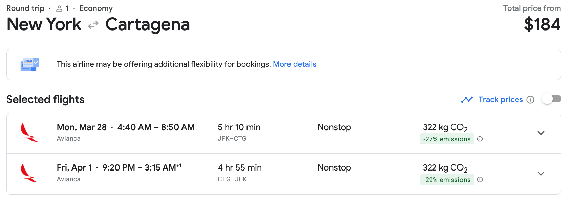Click the emissions info icon for -29% emissions
The width and height of the screenshot is (579, 200).
point(480,180)
